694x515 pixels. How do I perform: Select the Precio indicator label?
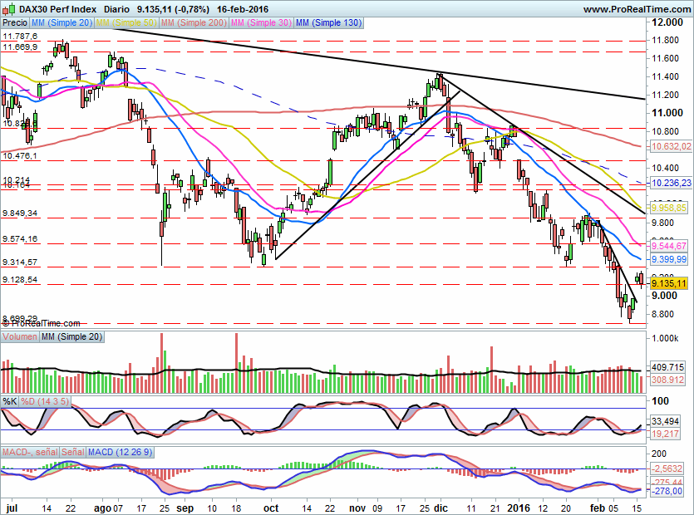[x=15, y=22]
